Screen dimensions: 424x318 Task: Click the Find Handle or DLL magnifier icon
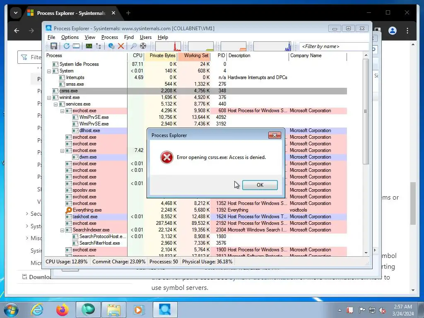click(x=134, y=46)
